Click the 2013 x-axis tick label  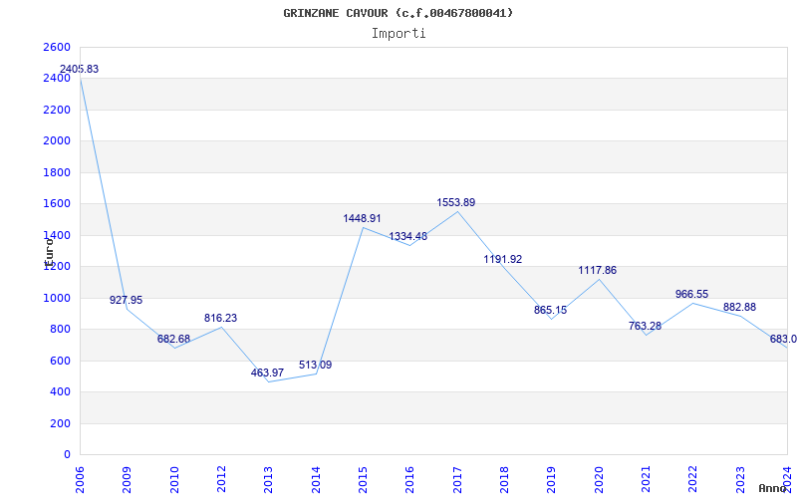269,476
